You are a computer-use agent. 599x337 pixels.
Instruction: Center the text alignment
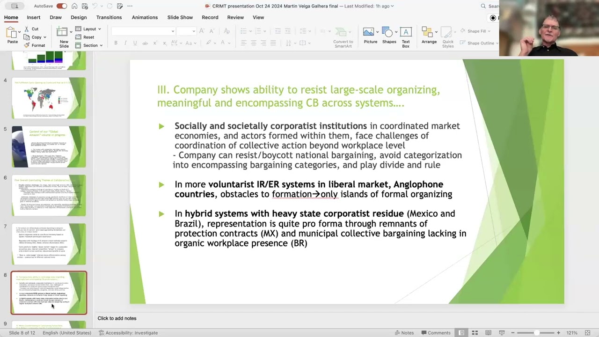253,43
